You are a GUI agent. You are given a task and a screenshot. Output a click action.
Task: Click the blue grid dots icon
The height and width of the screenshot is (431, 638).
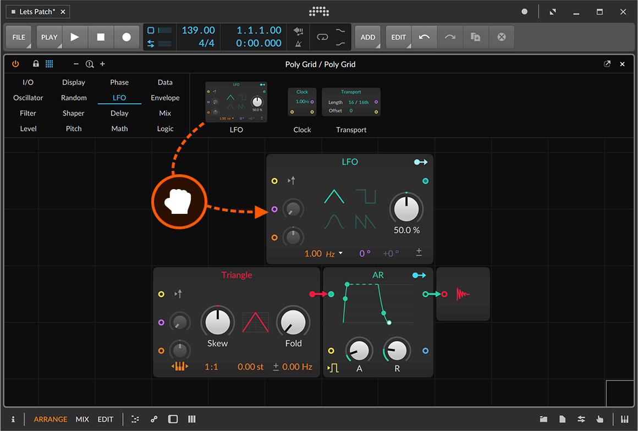pos(49,64)
